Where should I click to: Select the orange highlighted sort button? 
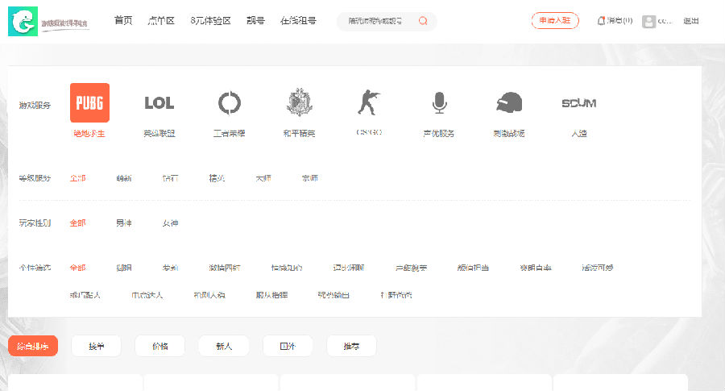tap(33, 346)
